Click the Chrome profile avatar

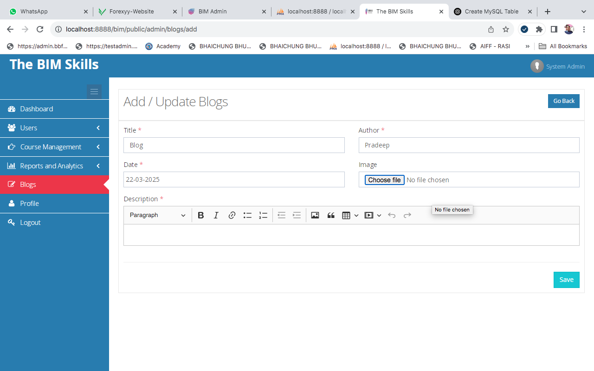[x=569, y=29]
